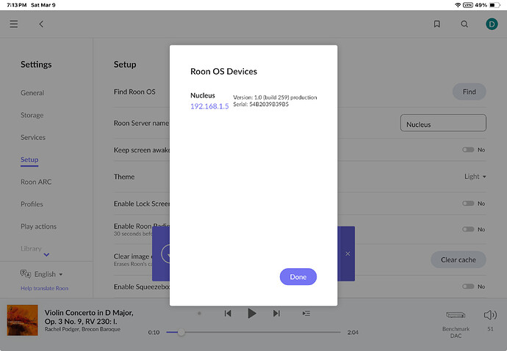Click the playback progress bar track
Viewport: 507px width, 351px height.
click(253, 332)
